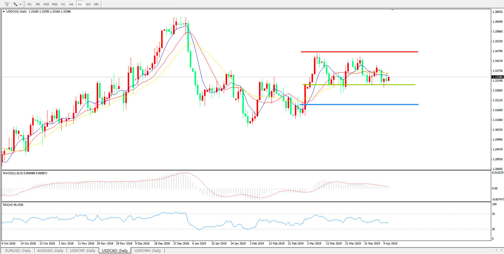Open the EURUSD-,Daily chart tab

18,251
